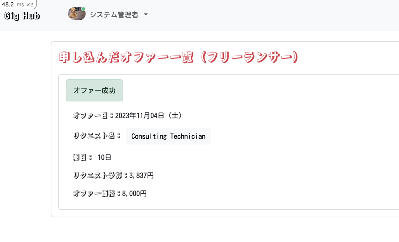Click the green online status dot
Screen dimensions: 399x242
point(83,9)
